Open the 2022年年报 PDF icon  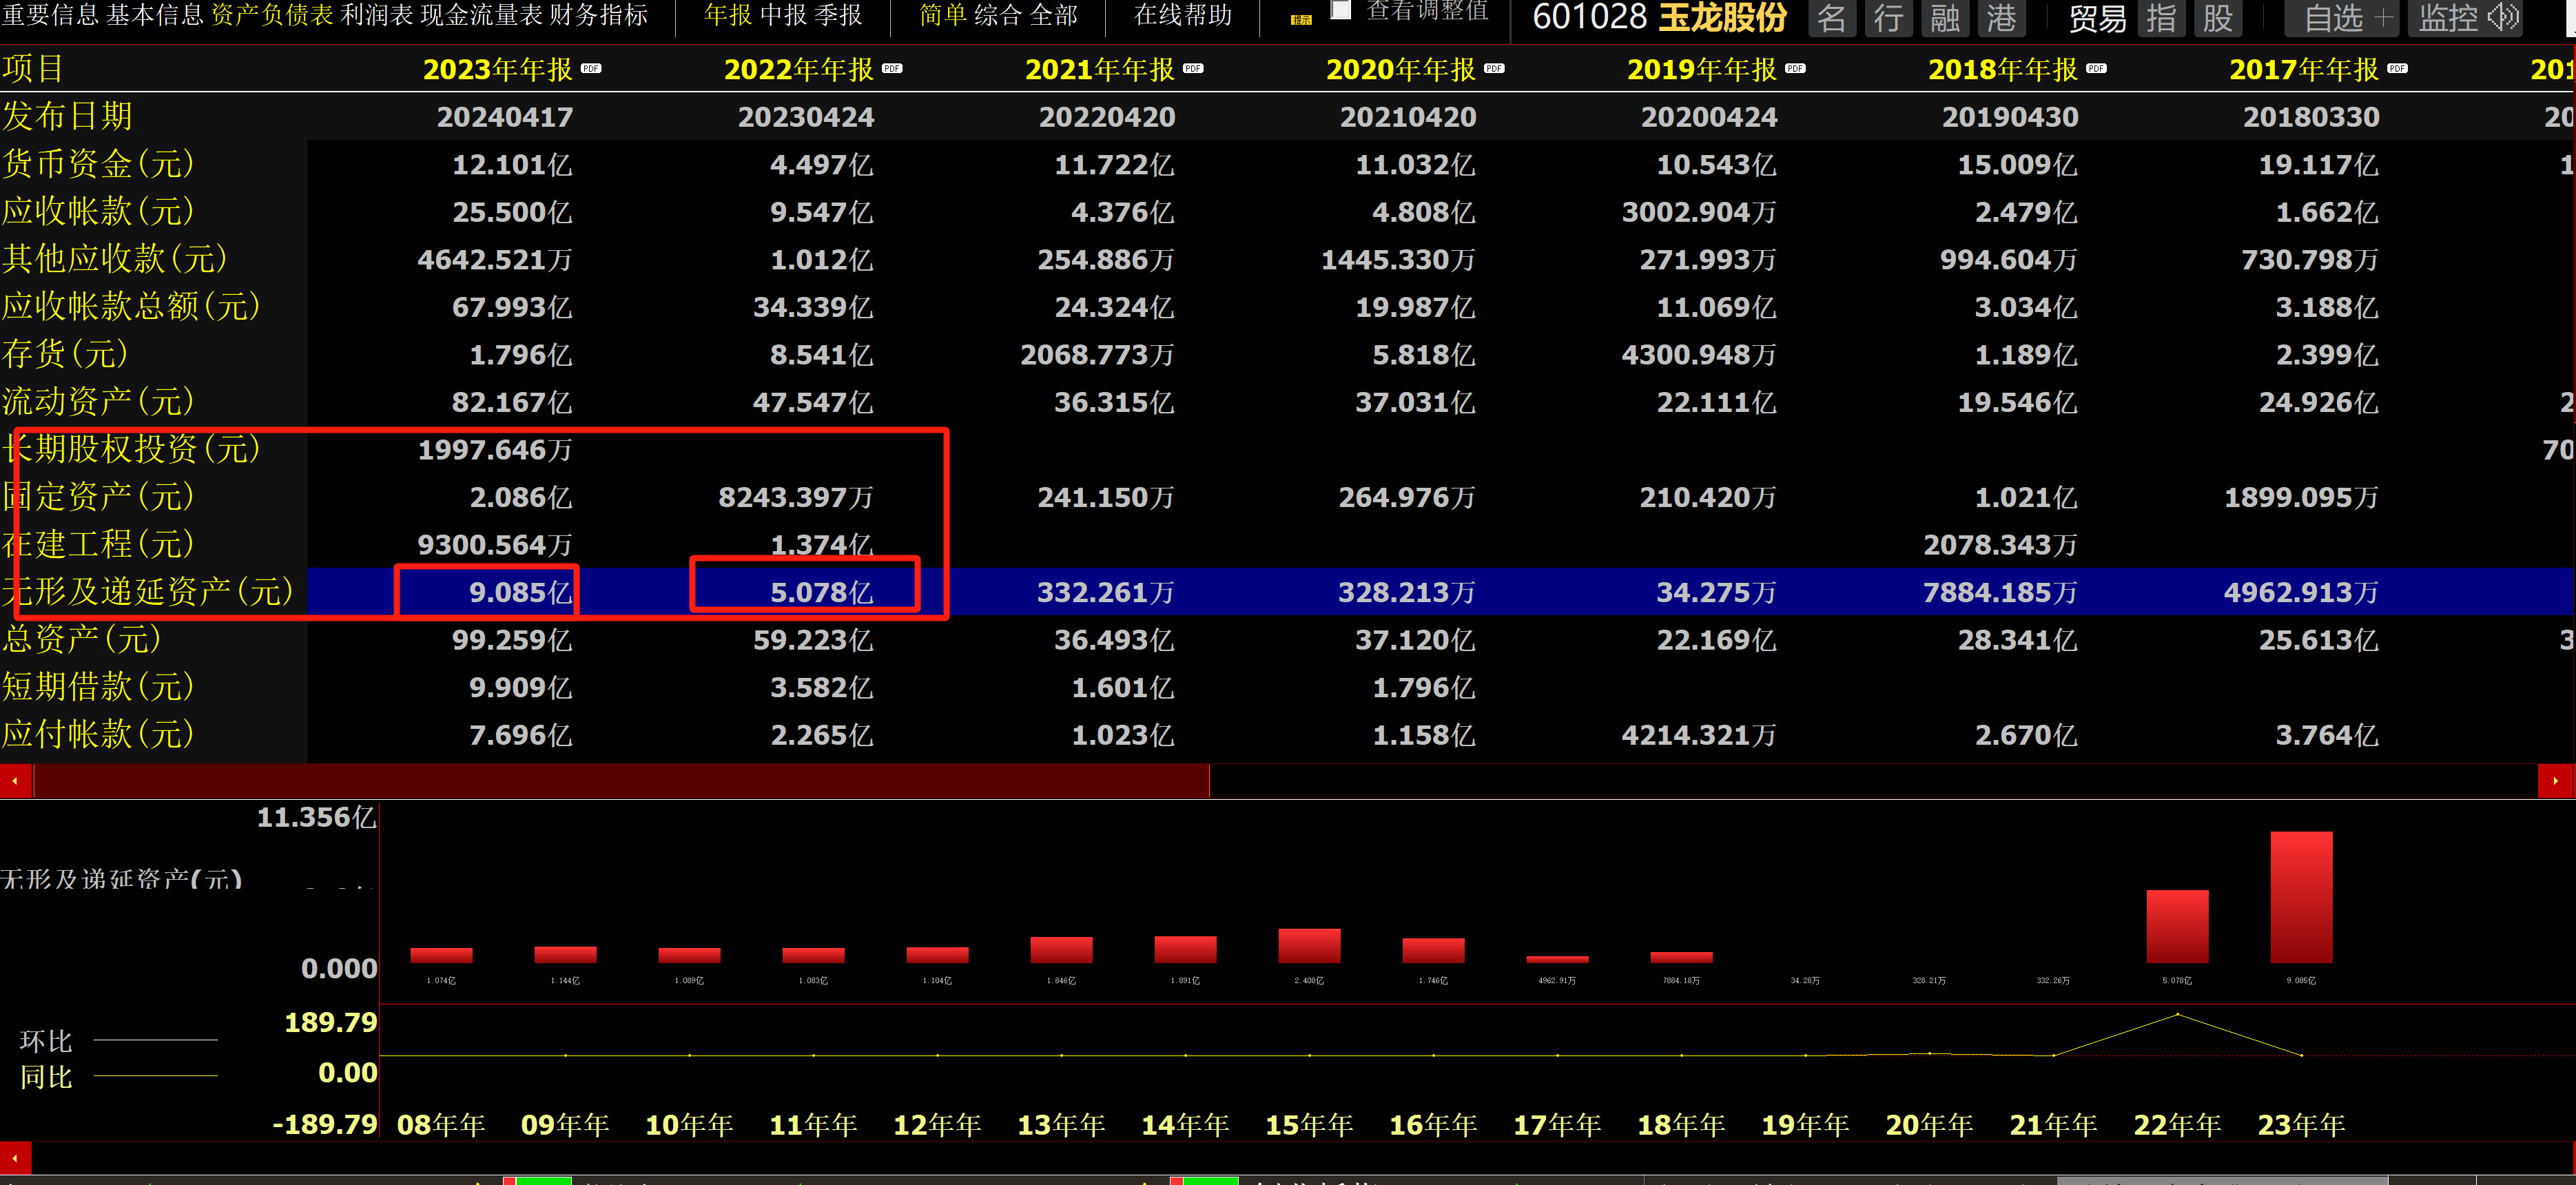click(892, 68)
